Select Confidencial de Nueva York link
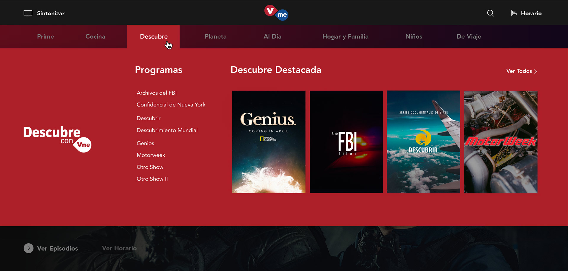Image resolution: width=568 pixels, height=271 pixels. pyautogui.click(x=171, y=105)
